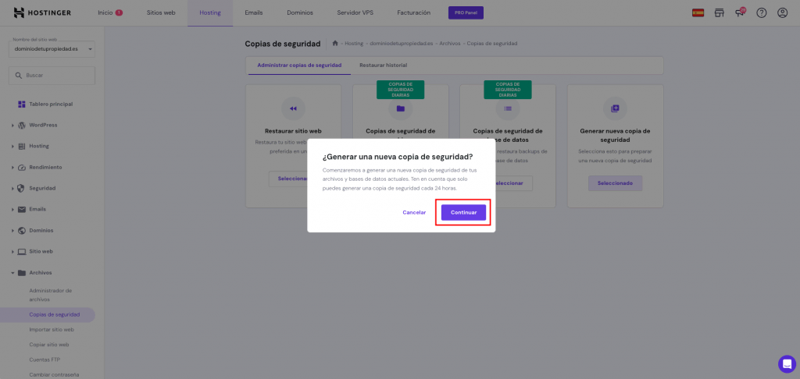800x379 pixels.
Task: Open the Spanish language flag selector
Action: [698, 12]
